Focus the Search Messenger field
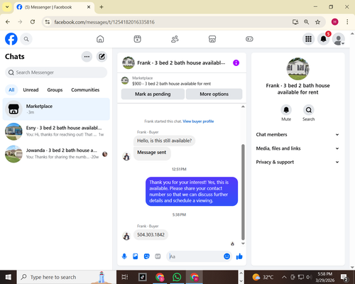The image size is (355, 284). pyautogui.click(x=56, y=72)
